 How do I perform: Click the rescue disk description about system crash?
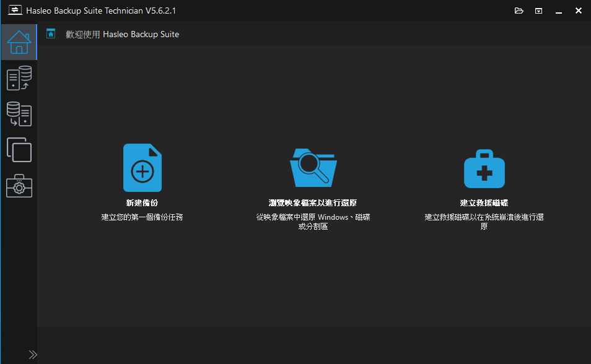(x=484, y=222)
